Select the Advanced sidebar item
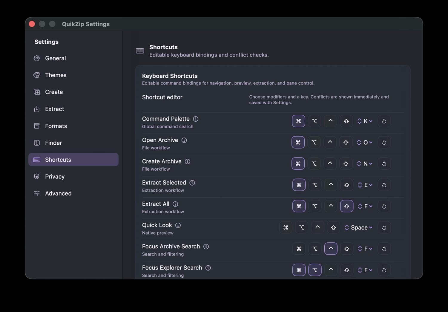The width and height of the screenshot is (448, 312). point(73,193)
